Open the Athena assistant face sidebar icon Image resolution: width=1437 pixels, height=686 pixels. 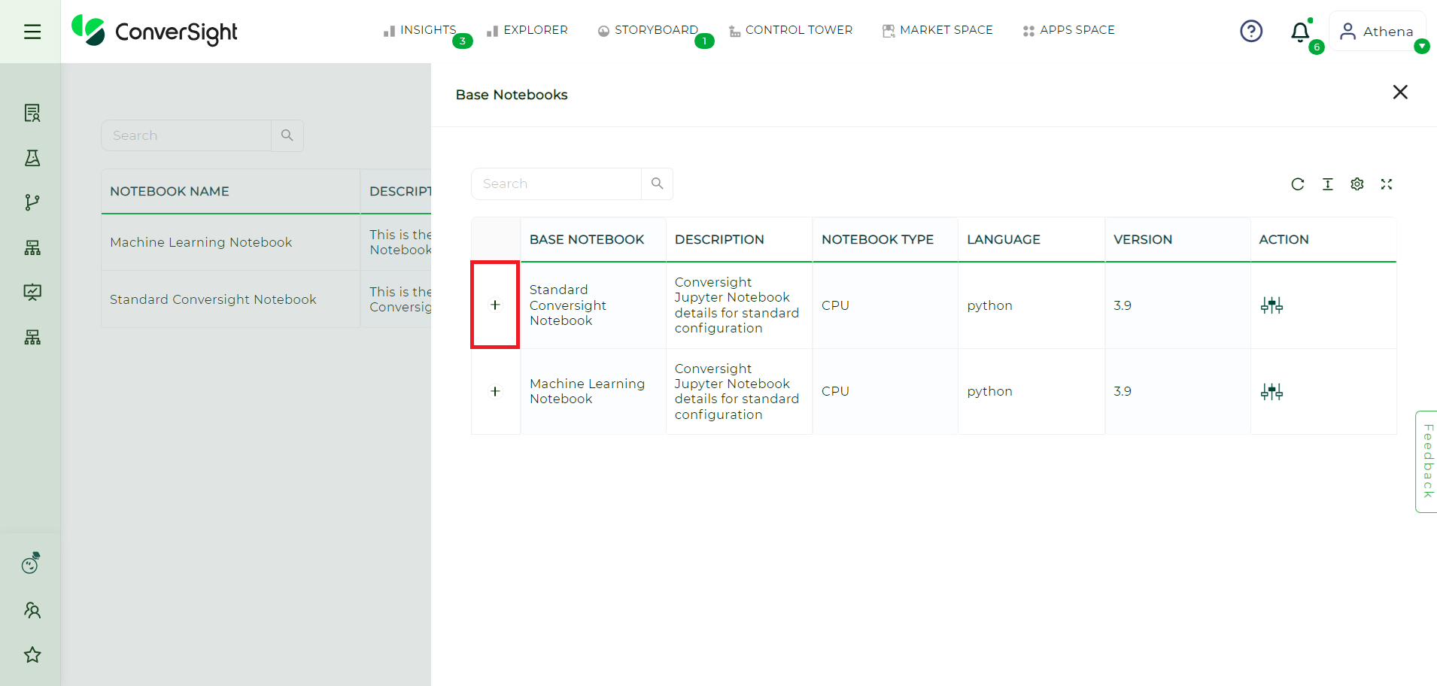(x=31, y=563)
